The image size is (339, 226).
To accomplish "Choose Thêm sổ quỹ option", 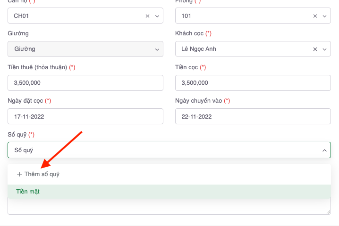I will pyautogui.click(x=42, y=174).
